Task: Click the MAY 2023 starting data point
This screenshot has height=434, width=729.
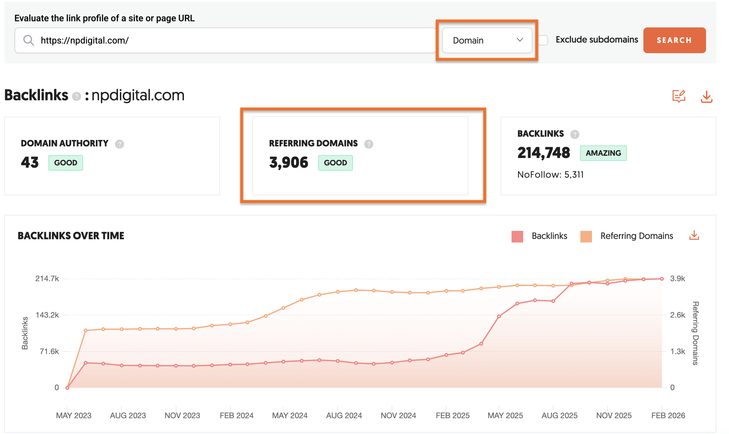Action: coord(67,388)
